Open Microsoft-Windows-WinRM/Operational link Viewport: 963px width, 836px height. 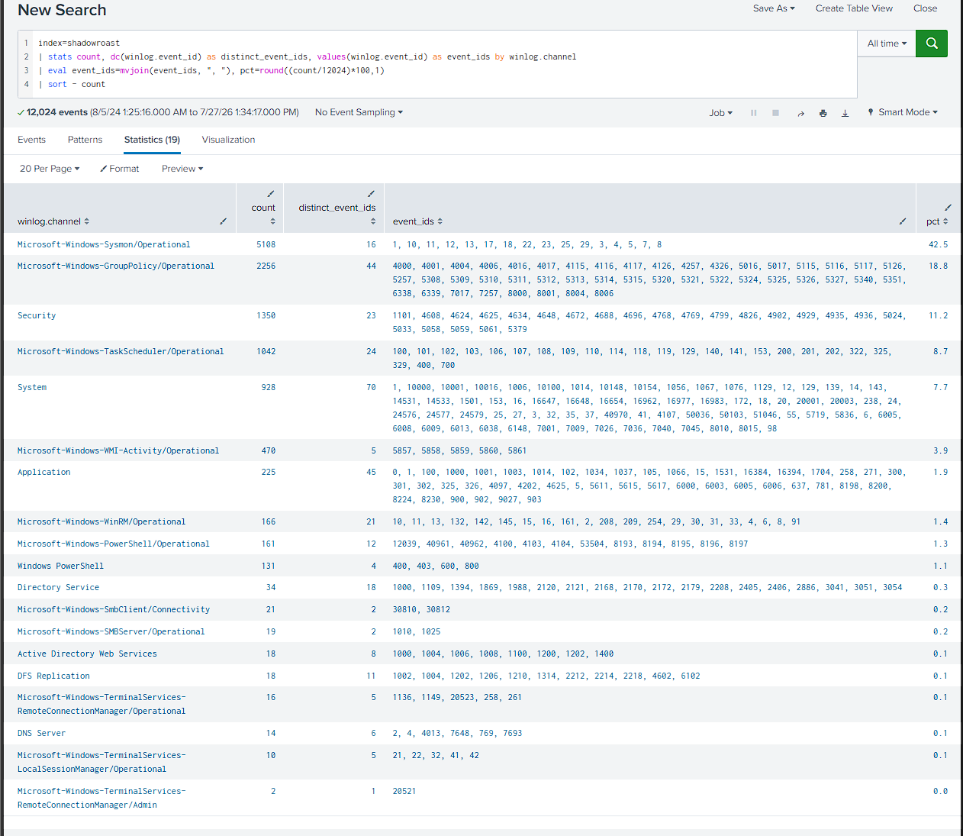(x=101, y=522)
